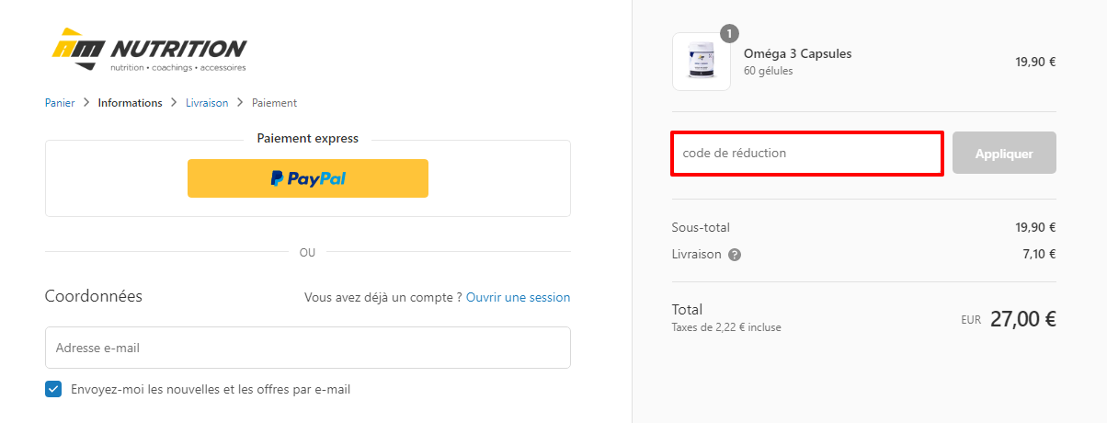Image resolution: width=1107 pixels, height=423 pixels.
Task: Click the 27,00 € total amount
Action: click(x=1022, y=319)
